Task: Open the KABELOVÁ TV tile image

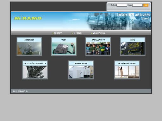Action: [98, 49]
